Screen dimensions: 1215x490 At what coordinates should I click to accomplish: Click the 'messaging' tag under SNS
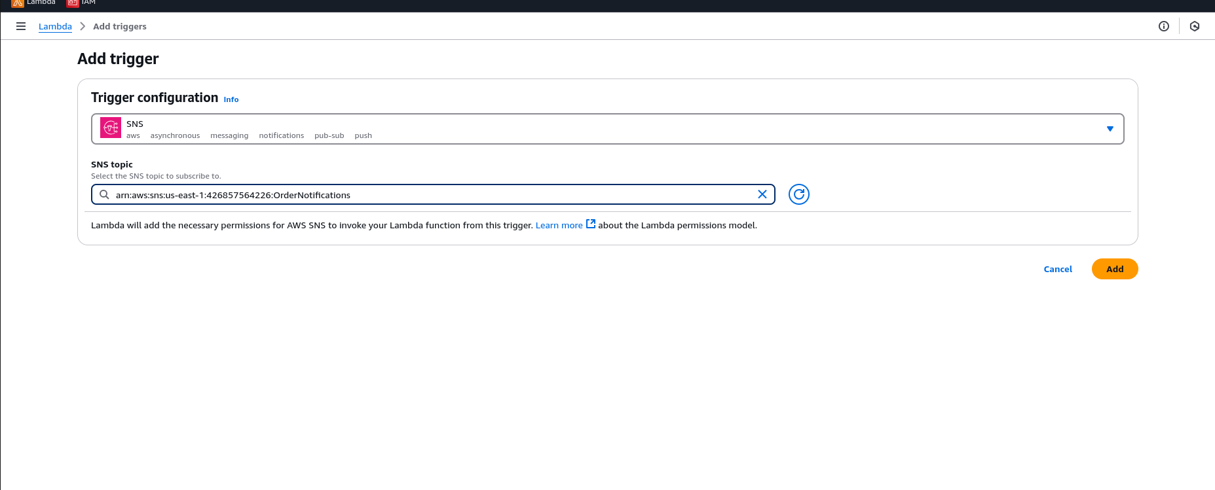[x=229, y=135]
